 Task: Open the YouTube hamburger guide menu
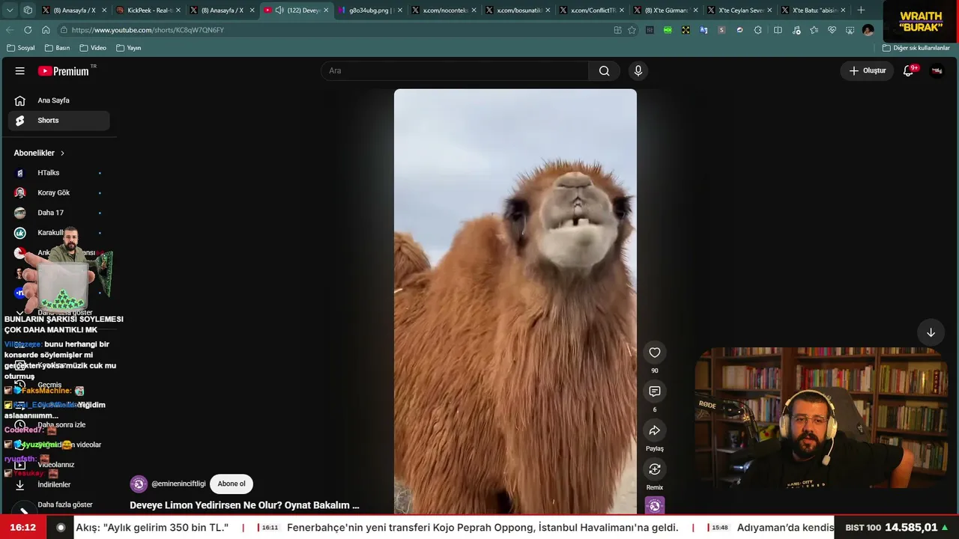coord(20,71)
